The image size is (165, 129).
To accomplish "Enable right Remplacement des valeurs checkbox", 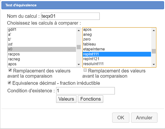I will 85,70.
